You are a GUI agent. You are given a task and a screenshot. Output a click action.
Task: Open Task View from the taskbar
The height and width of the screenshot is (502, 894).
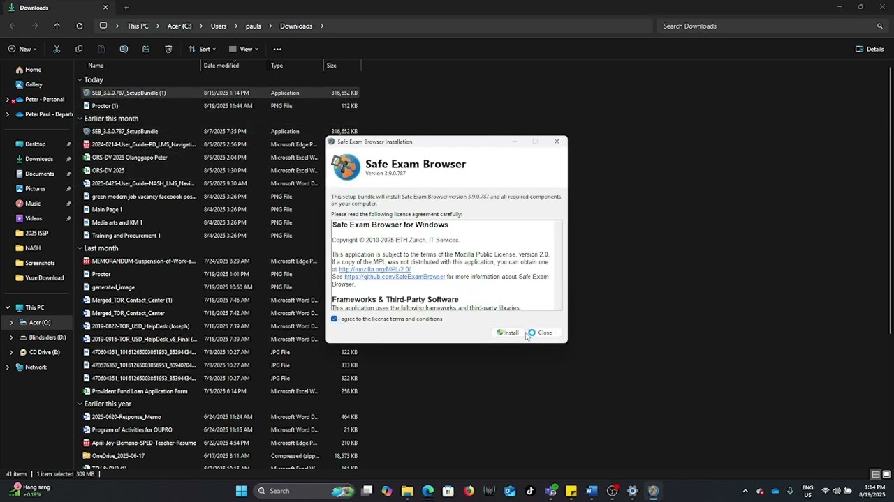(367, 491)
